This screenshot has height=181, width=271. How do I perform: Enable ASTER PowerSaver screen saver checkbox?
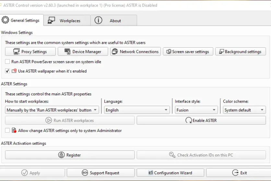point(7,62)
